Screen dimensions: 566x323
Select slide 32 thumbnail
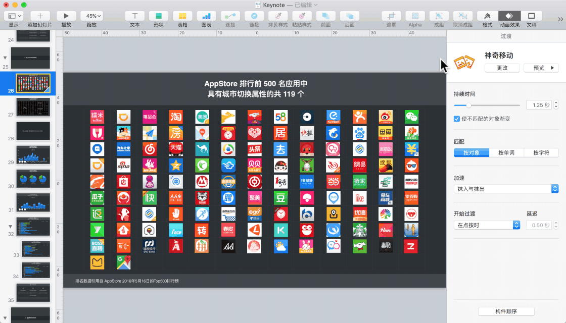(33, 227)
